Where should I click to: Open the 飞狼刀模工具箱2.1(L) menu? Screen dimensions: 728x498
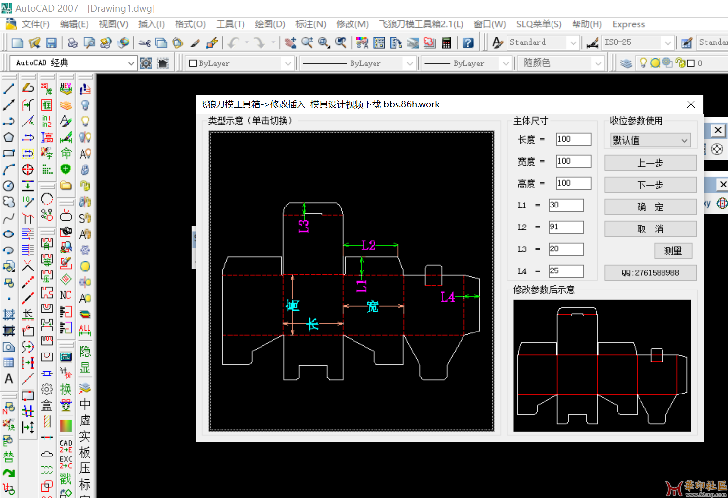[x=421, y=24]
